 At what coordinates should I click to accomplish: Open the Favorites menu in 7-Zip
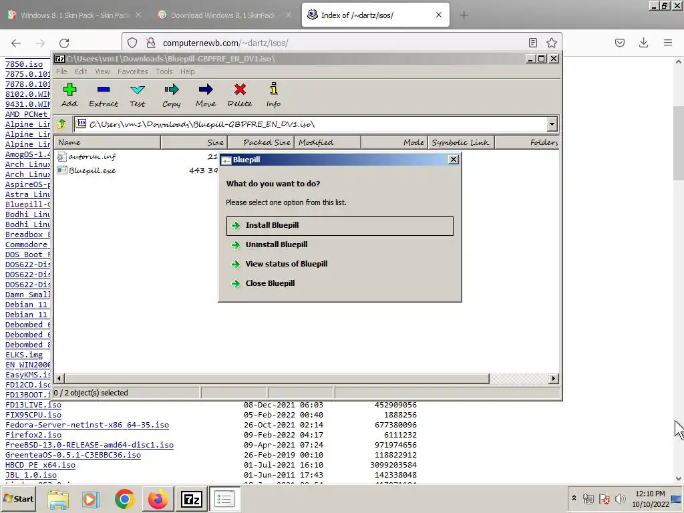click(x=133, y=71)
